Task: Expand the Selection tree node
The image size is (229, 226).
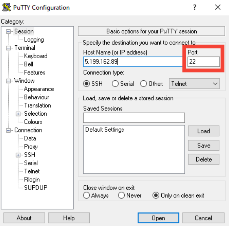Action: (x=18, y=114)
